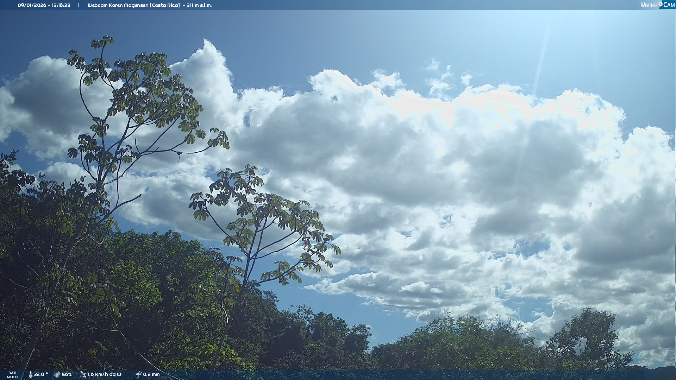
Task: Click the DATI METEO label
Action: point(12,375)
